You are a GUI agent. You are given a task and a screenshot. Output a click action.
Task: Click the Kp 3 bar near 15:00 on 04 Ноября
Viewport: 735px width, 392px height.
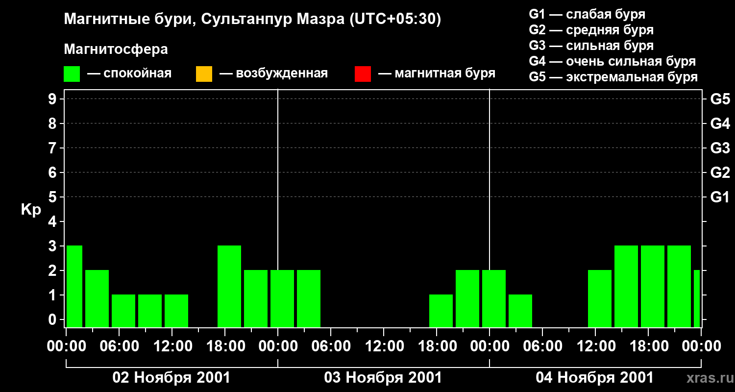point(626,286)
